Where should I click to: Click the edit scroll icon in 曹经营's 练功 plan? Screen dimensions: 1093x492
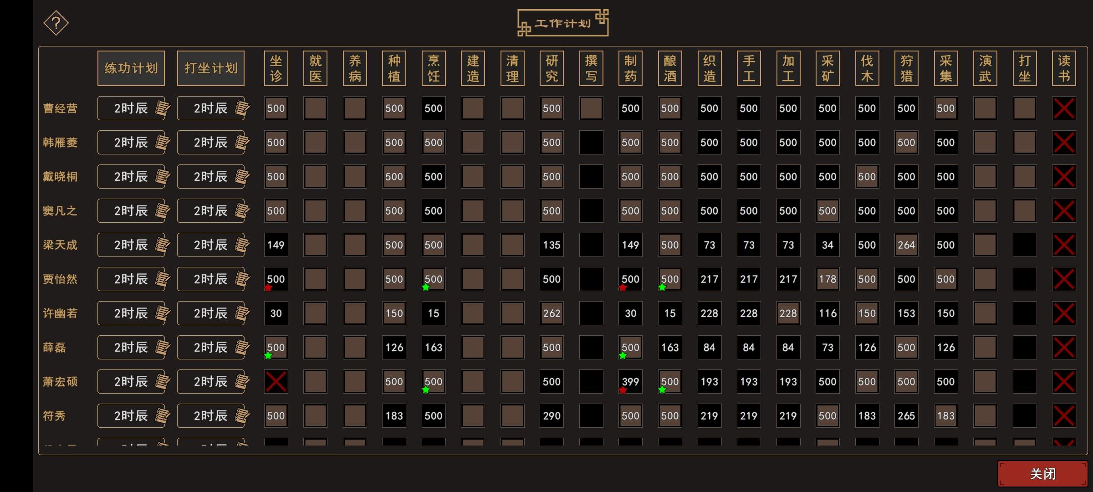[x=163, y=108]
